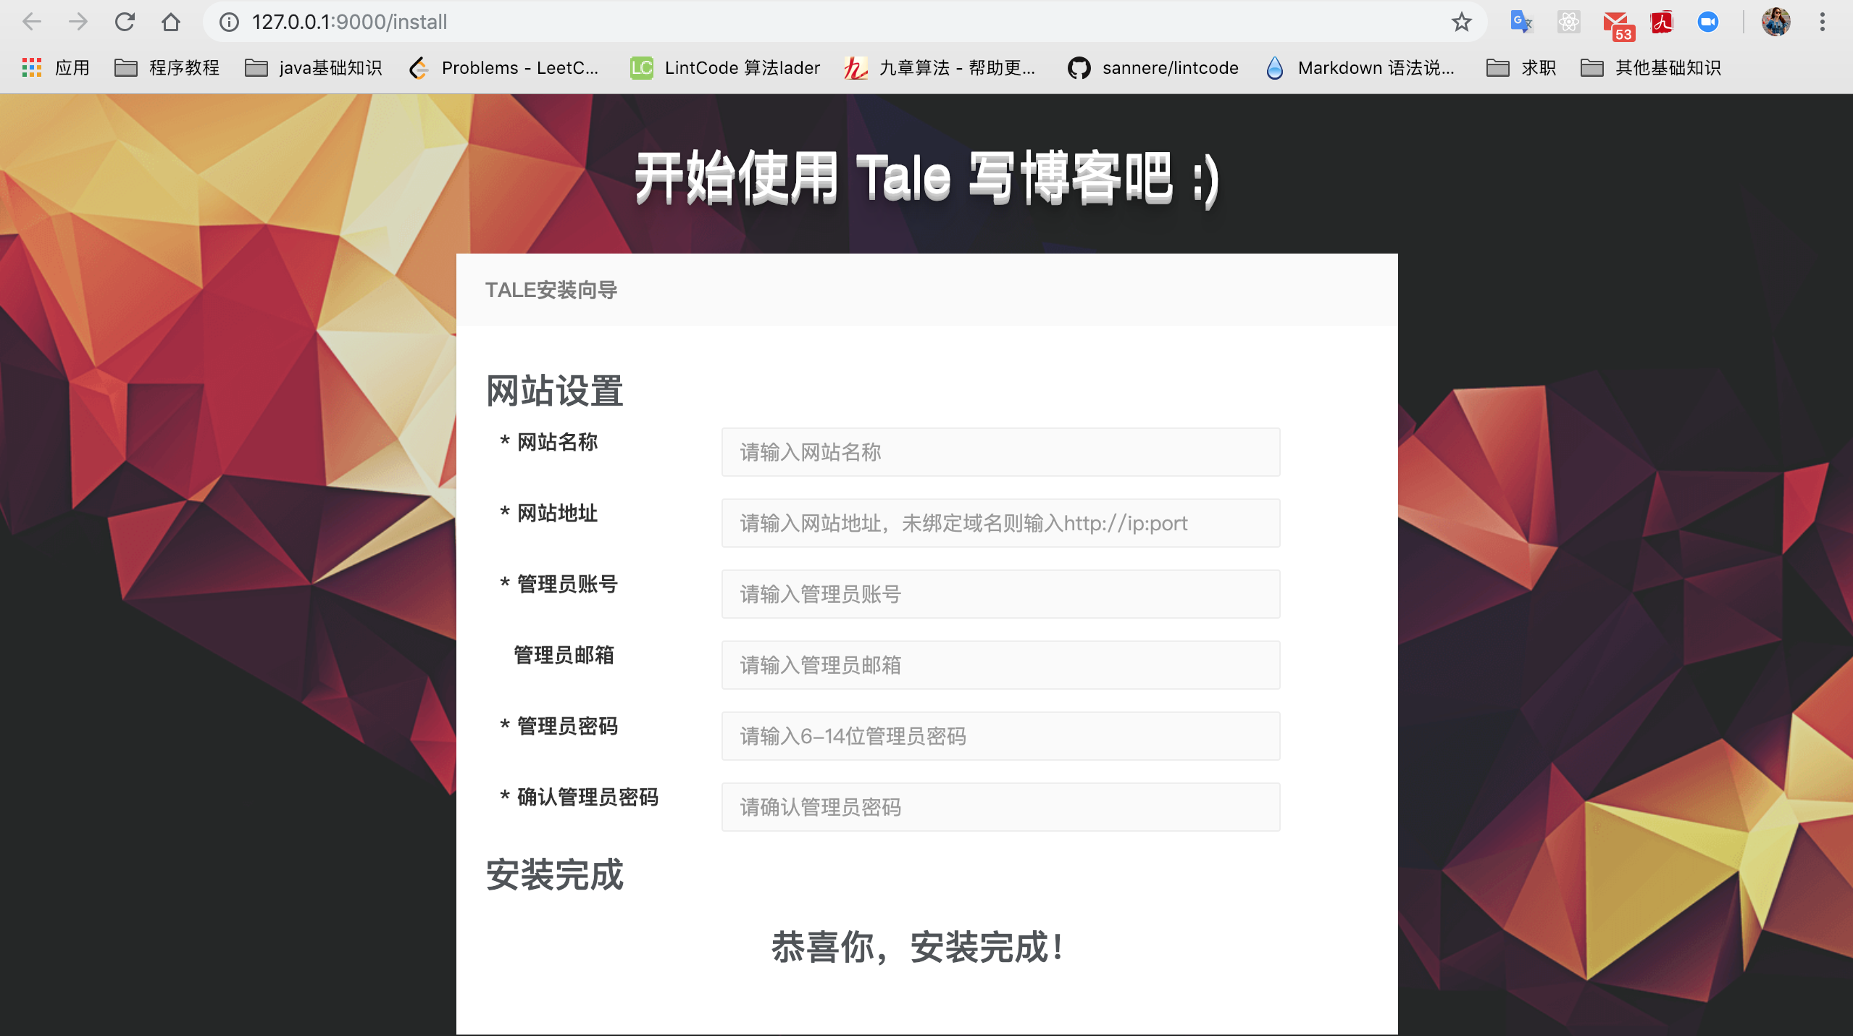
Task: Open the sannere/lintcode GitHub bookmark
Action: (x=1153, y=67)
